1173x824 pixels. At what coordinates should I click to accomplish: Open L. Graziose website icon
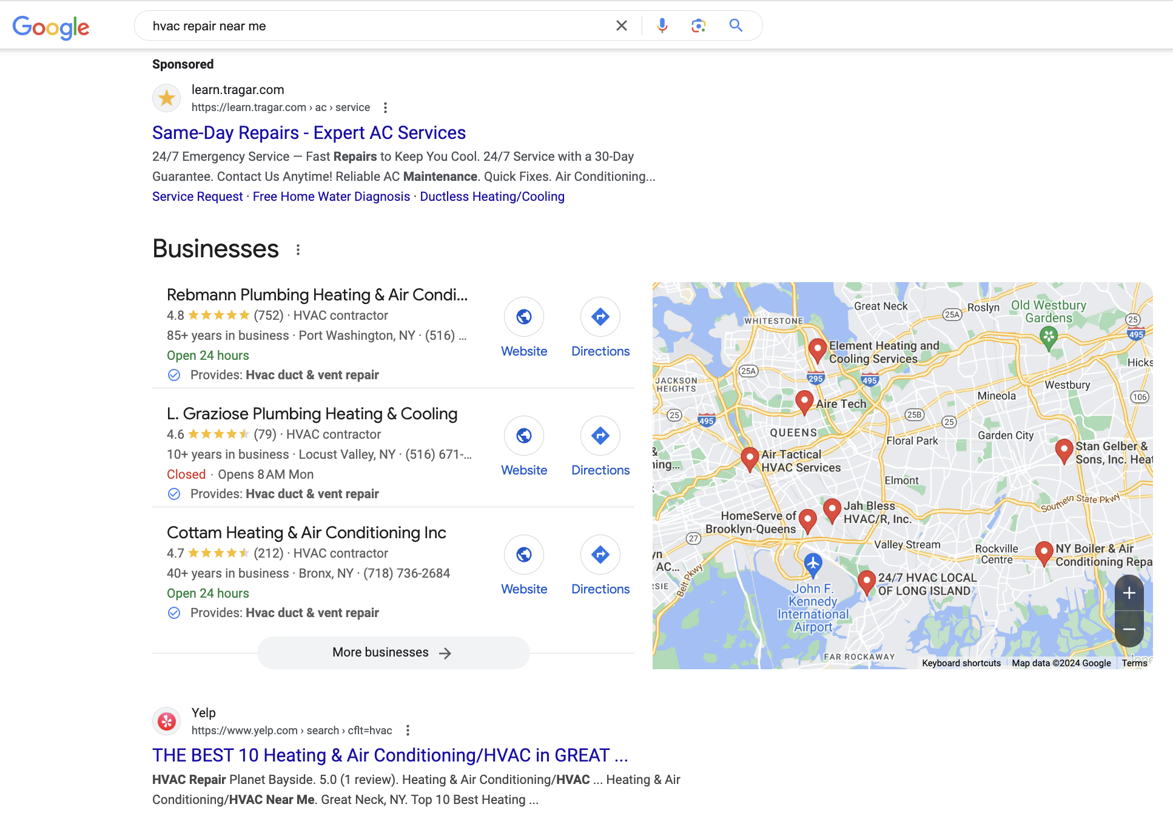click(x=524, y=436)
